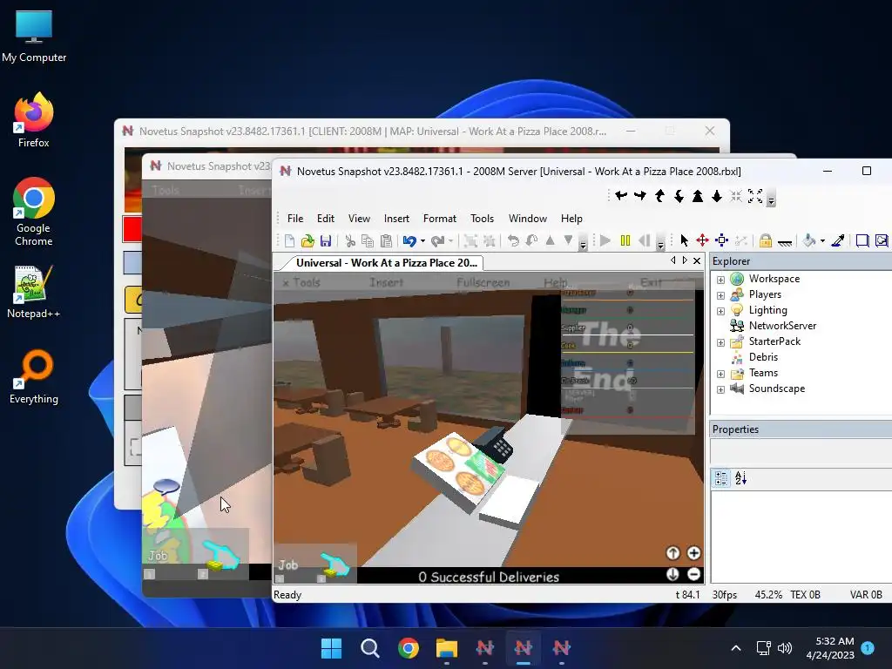Expand the StarterPack node in Explorer
The height and width of the screenshot is (669, 892).
[x=720, y=342]
